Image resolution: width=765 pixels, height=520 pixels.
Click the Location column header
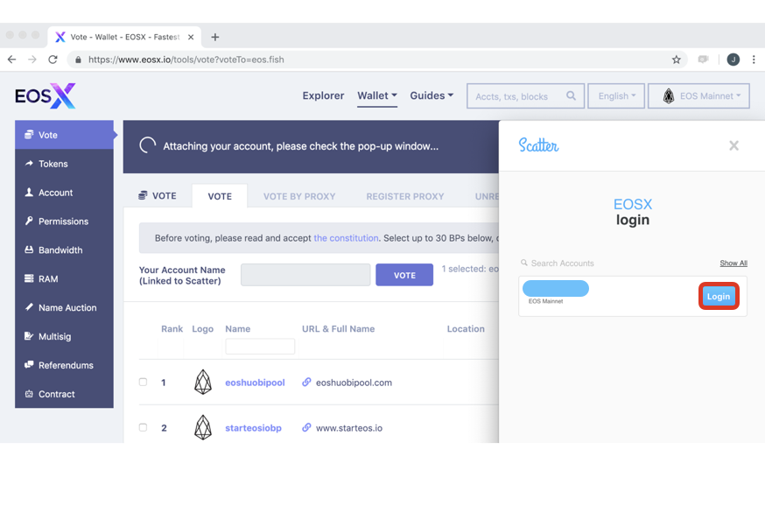coord(466,329)
